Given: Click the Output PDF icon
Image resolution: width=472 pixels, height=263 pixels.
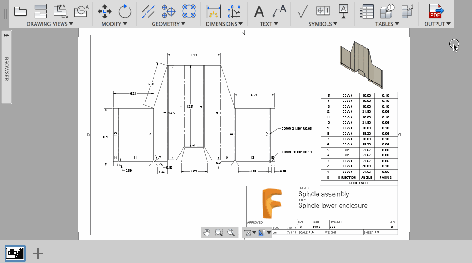Looking at the screenshot, I should (x=436, y=10).
